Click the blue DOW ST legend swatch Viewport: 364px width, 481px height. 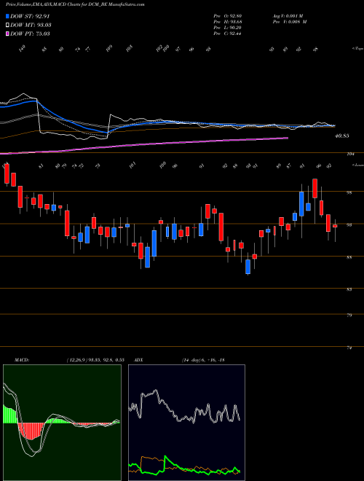[7, 16]
